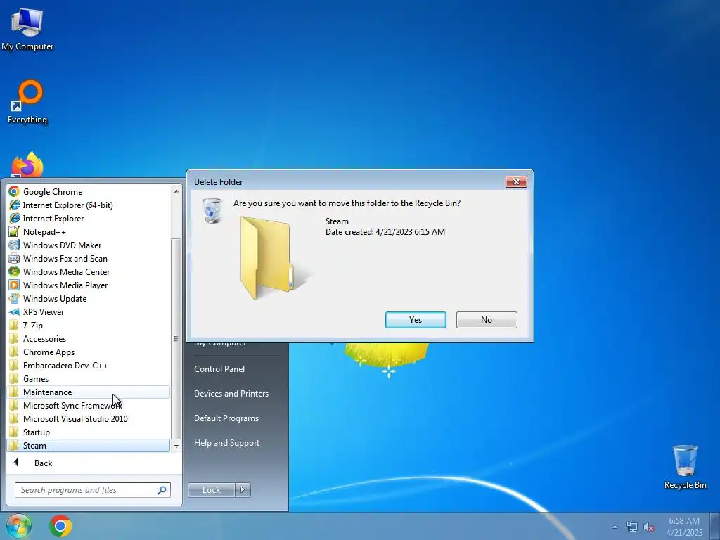Show hidden tray icons arrow

click(x=615, y=527)
